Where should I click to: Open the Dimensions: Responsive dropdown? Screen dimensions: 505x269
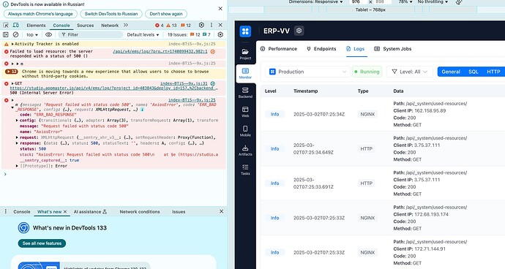tap(315, 2)
